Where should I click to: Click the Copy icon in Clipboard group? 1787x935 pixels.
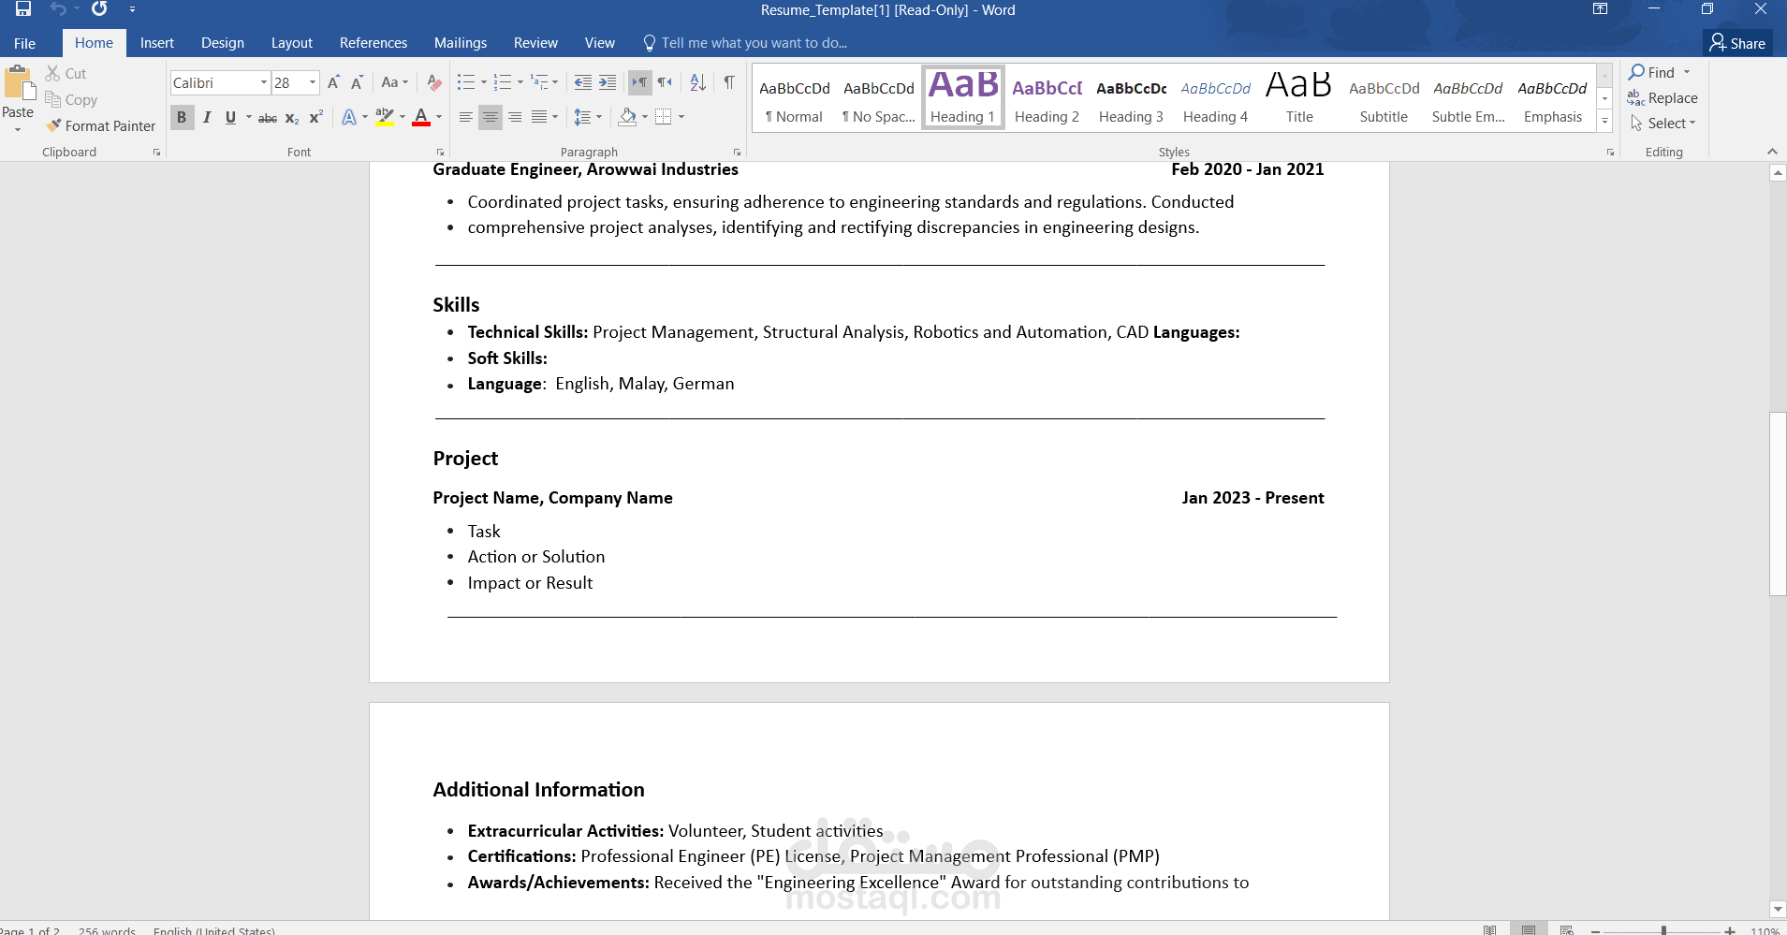pos(53,99)
